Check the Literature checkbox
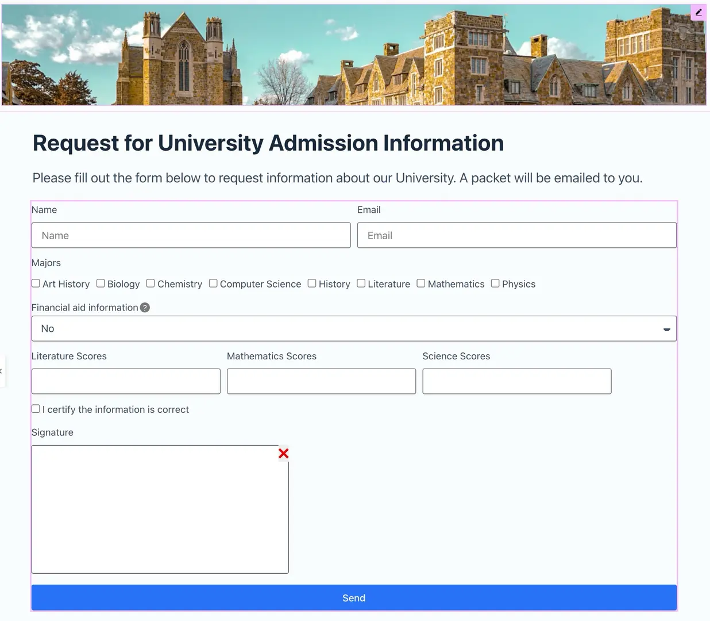Image resolution: width=710 pixels, height=621 pixels. (361, 283)
